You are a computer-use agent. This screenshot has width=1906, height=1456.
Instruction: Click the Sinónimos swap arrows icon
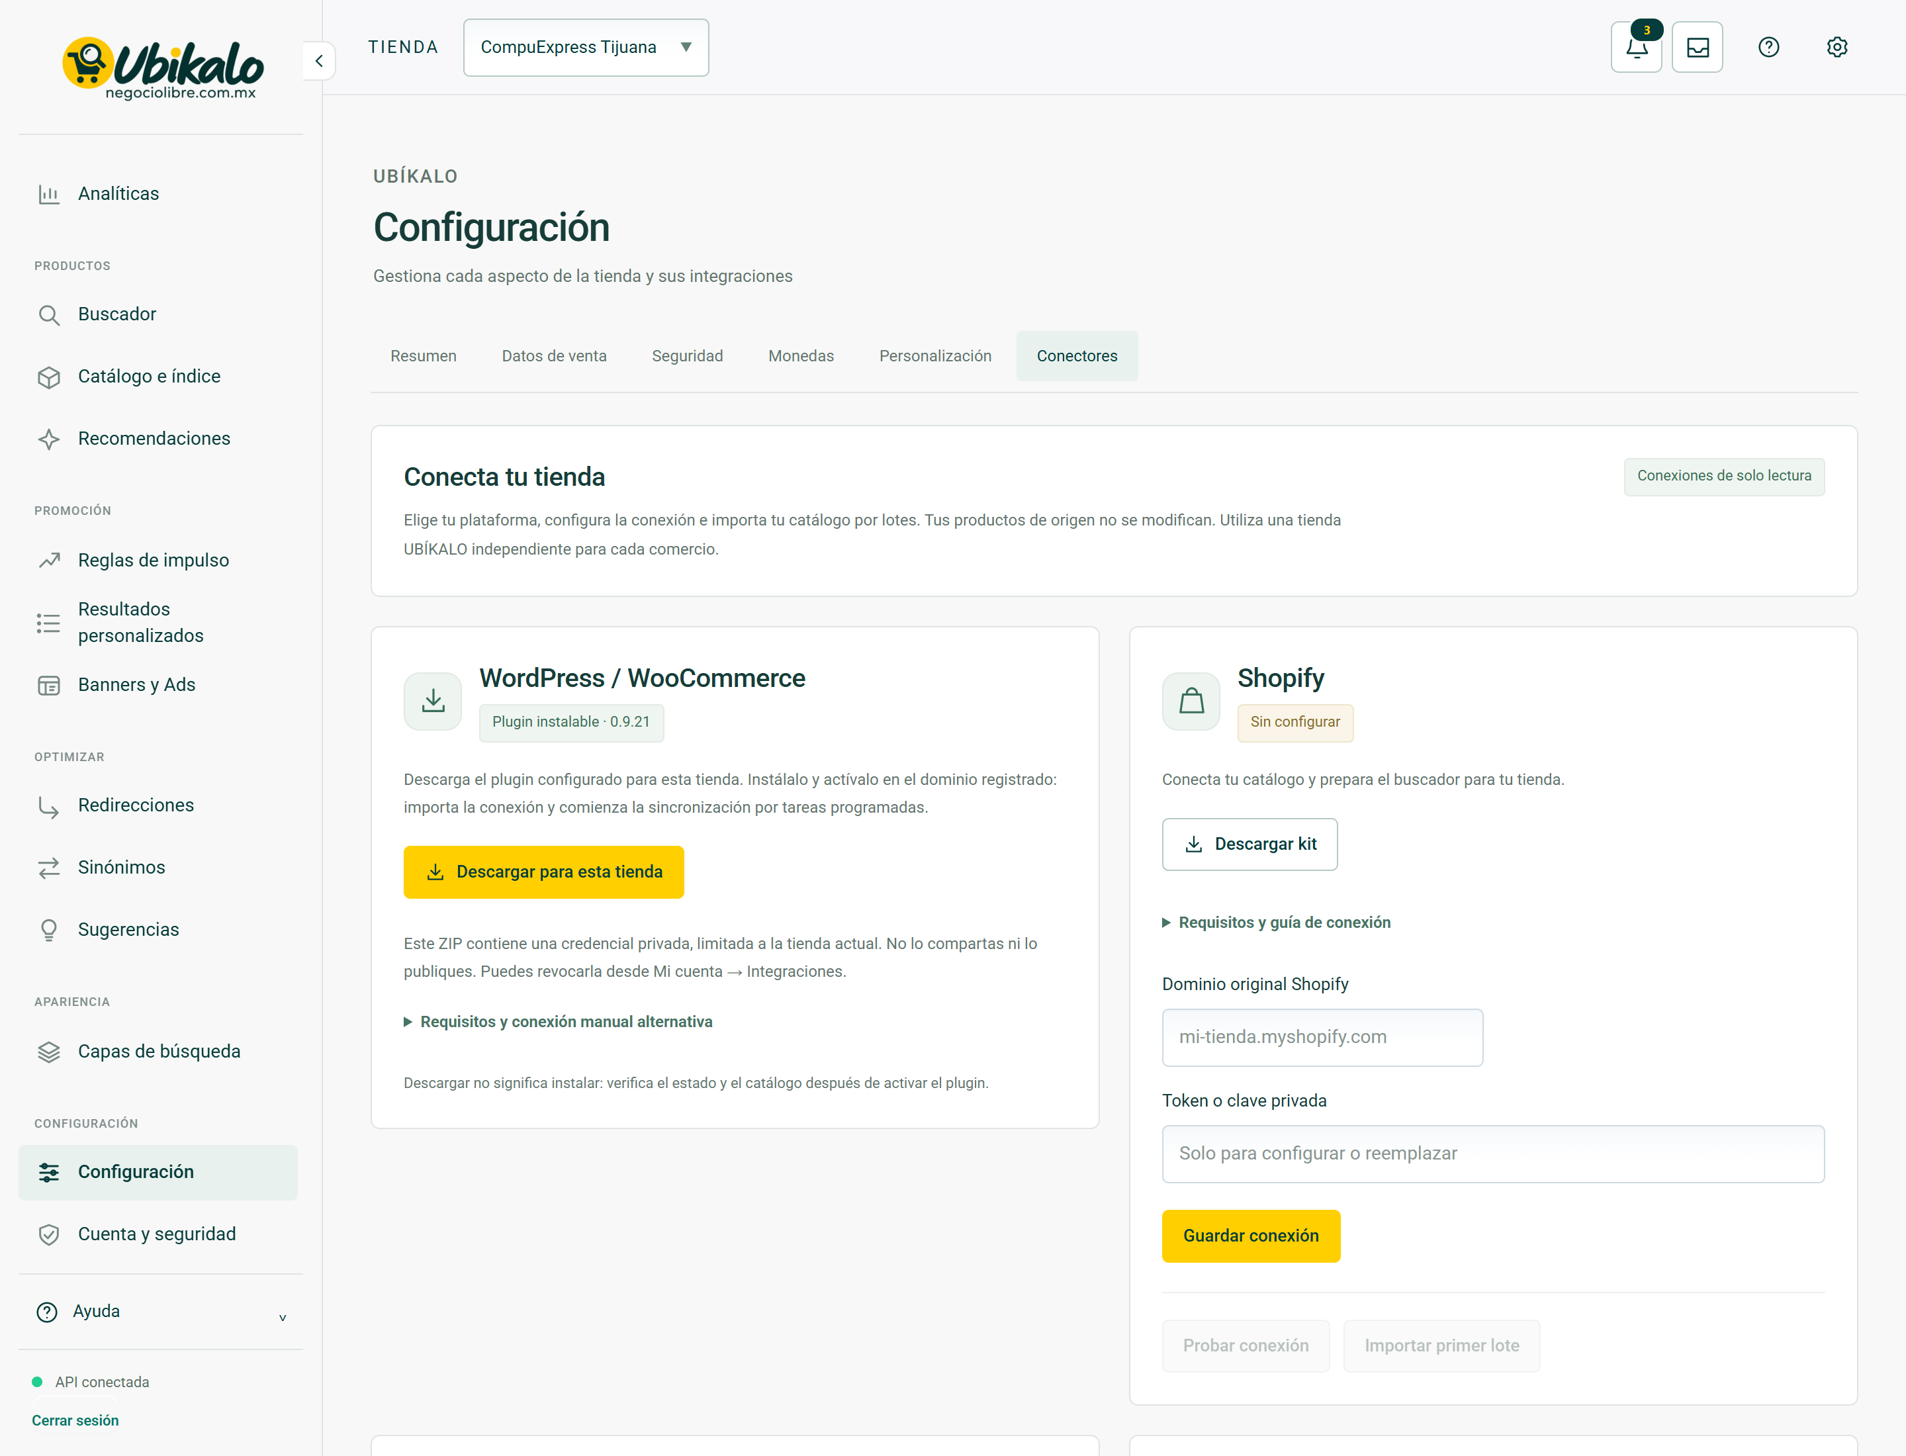(48, 868)
